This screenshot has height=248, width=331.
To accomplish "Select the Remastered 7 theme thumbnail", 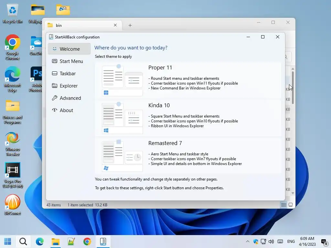I will (x=122, y=156).
